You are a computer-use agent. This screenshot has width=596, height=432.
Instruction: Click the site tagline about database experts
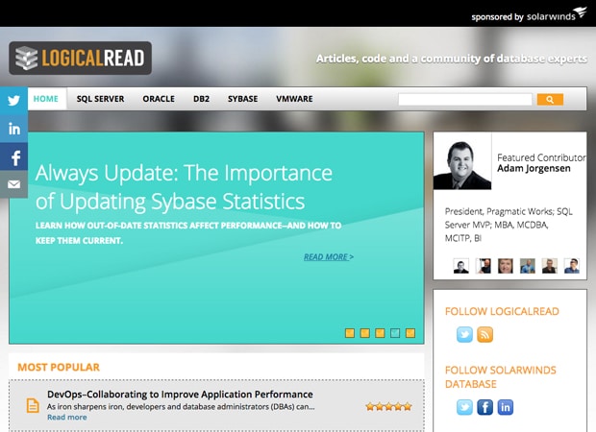(x=452, y=59)
